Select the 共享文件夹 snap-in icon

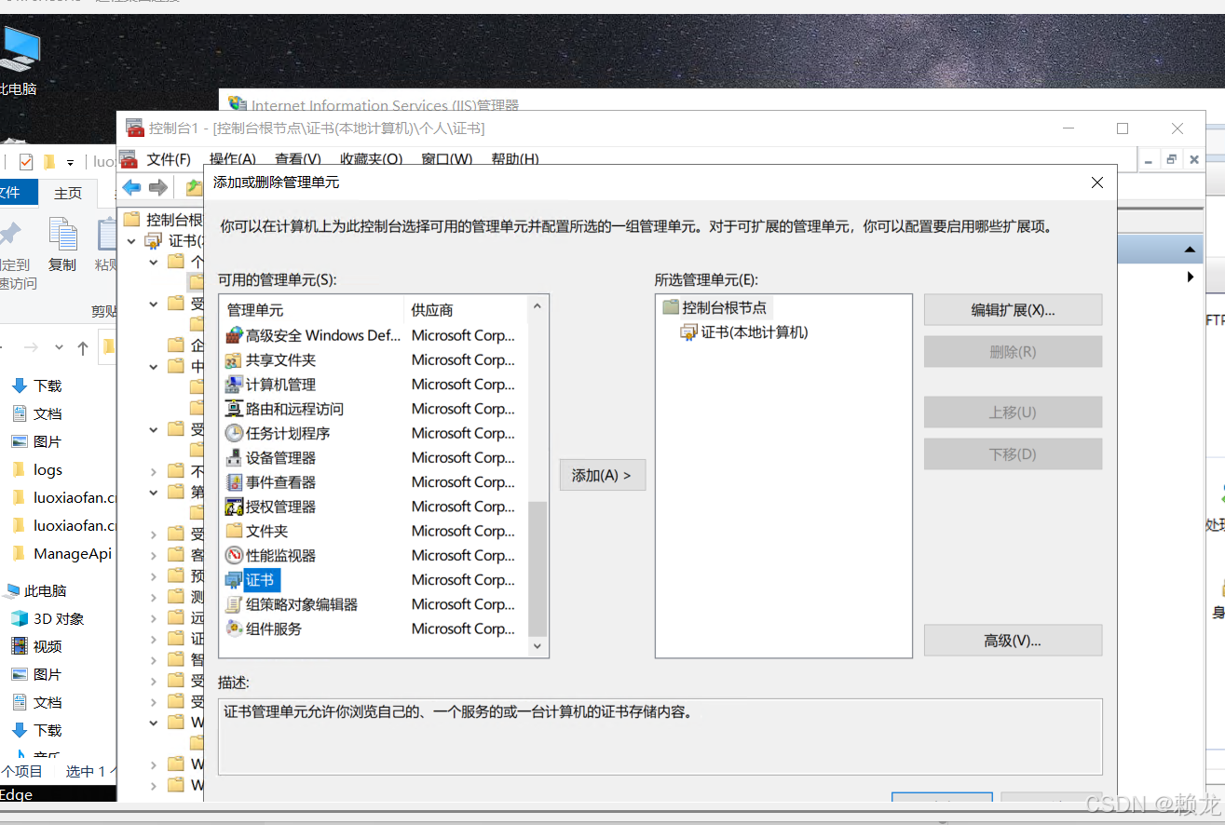234,359
